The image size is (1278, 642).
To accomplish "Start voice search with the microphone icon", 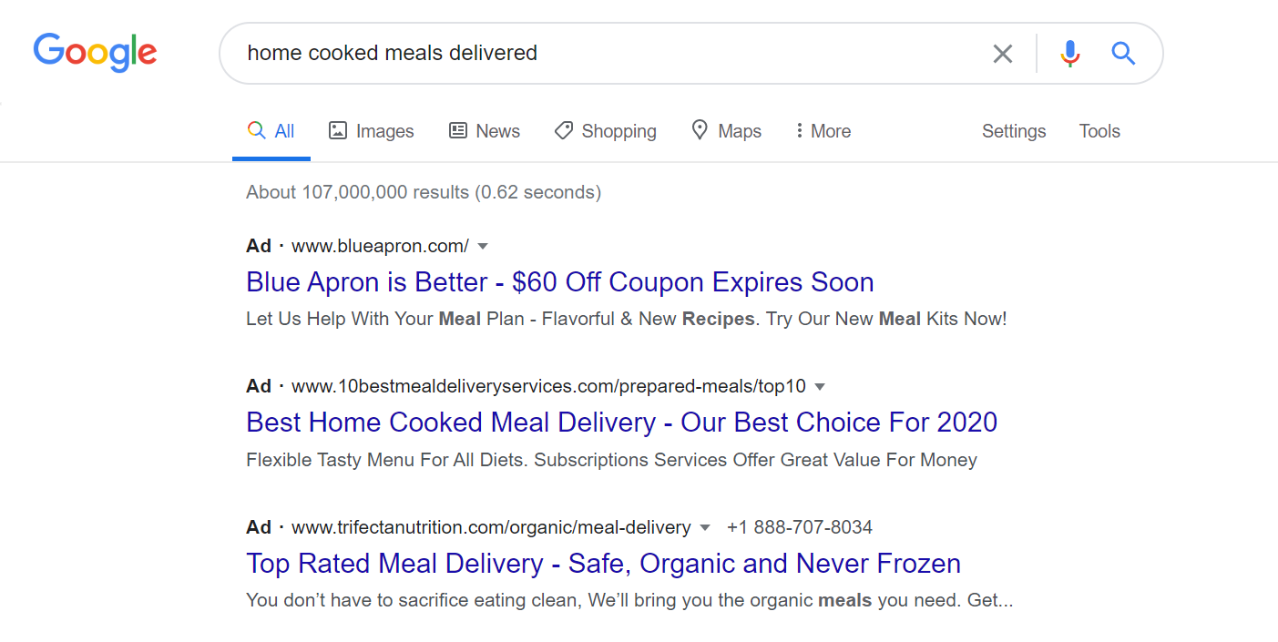I will [x=1070, y=54].
